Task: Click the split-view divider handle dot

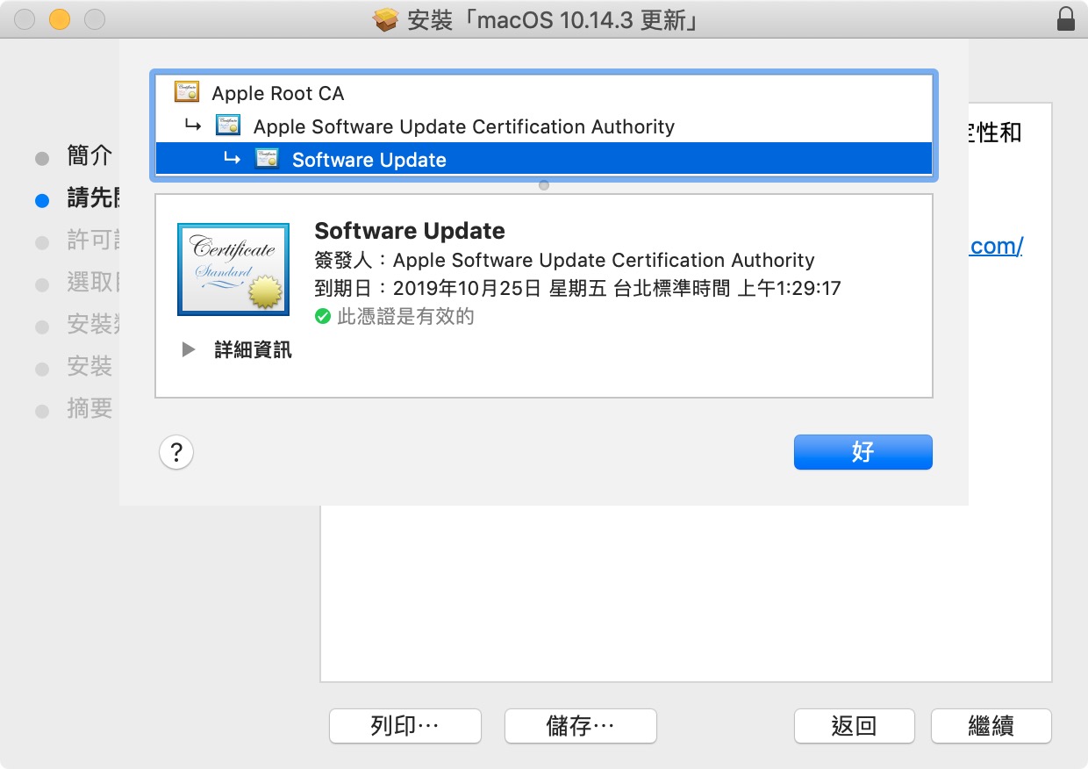Action: point(544,185)
